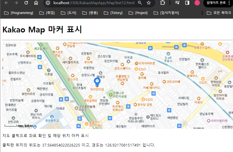Click the browser Forward arrow
This screenshot has width=233, height=152.
16,3
